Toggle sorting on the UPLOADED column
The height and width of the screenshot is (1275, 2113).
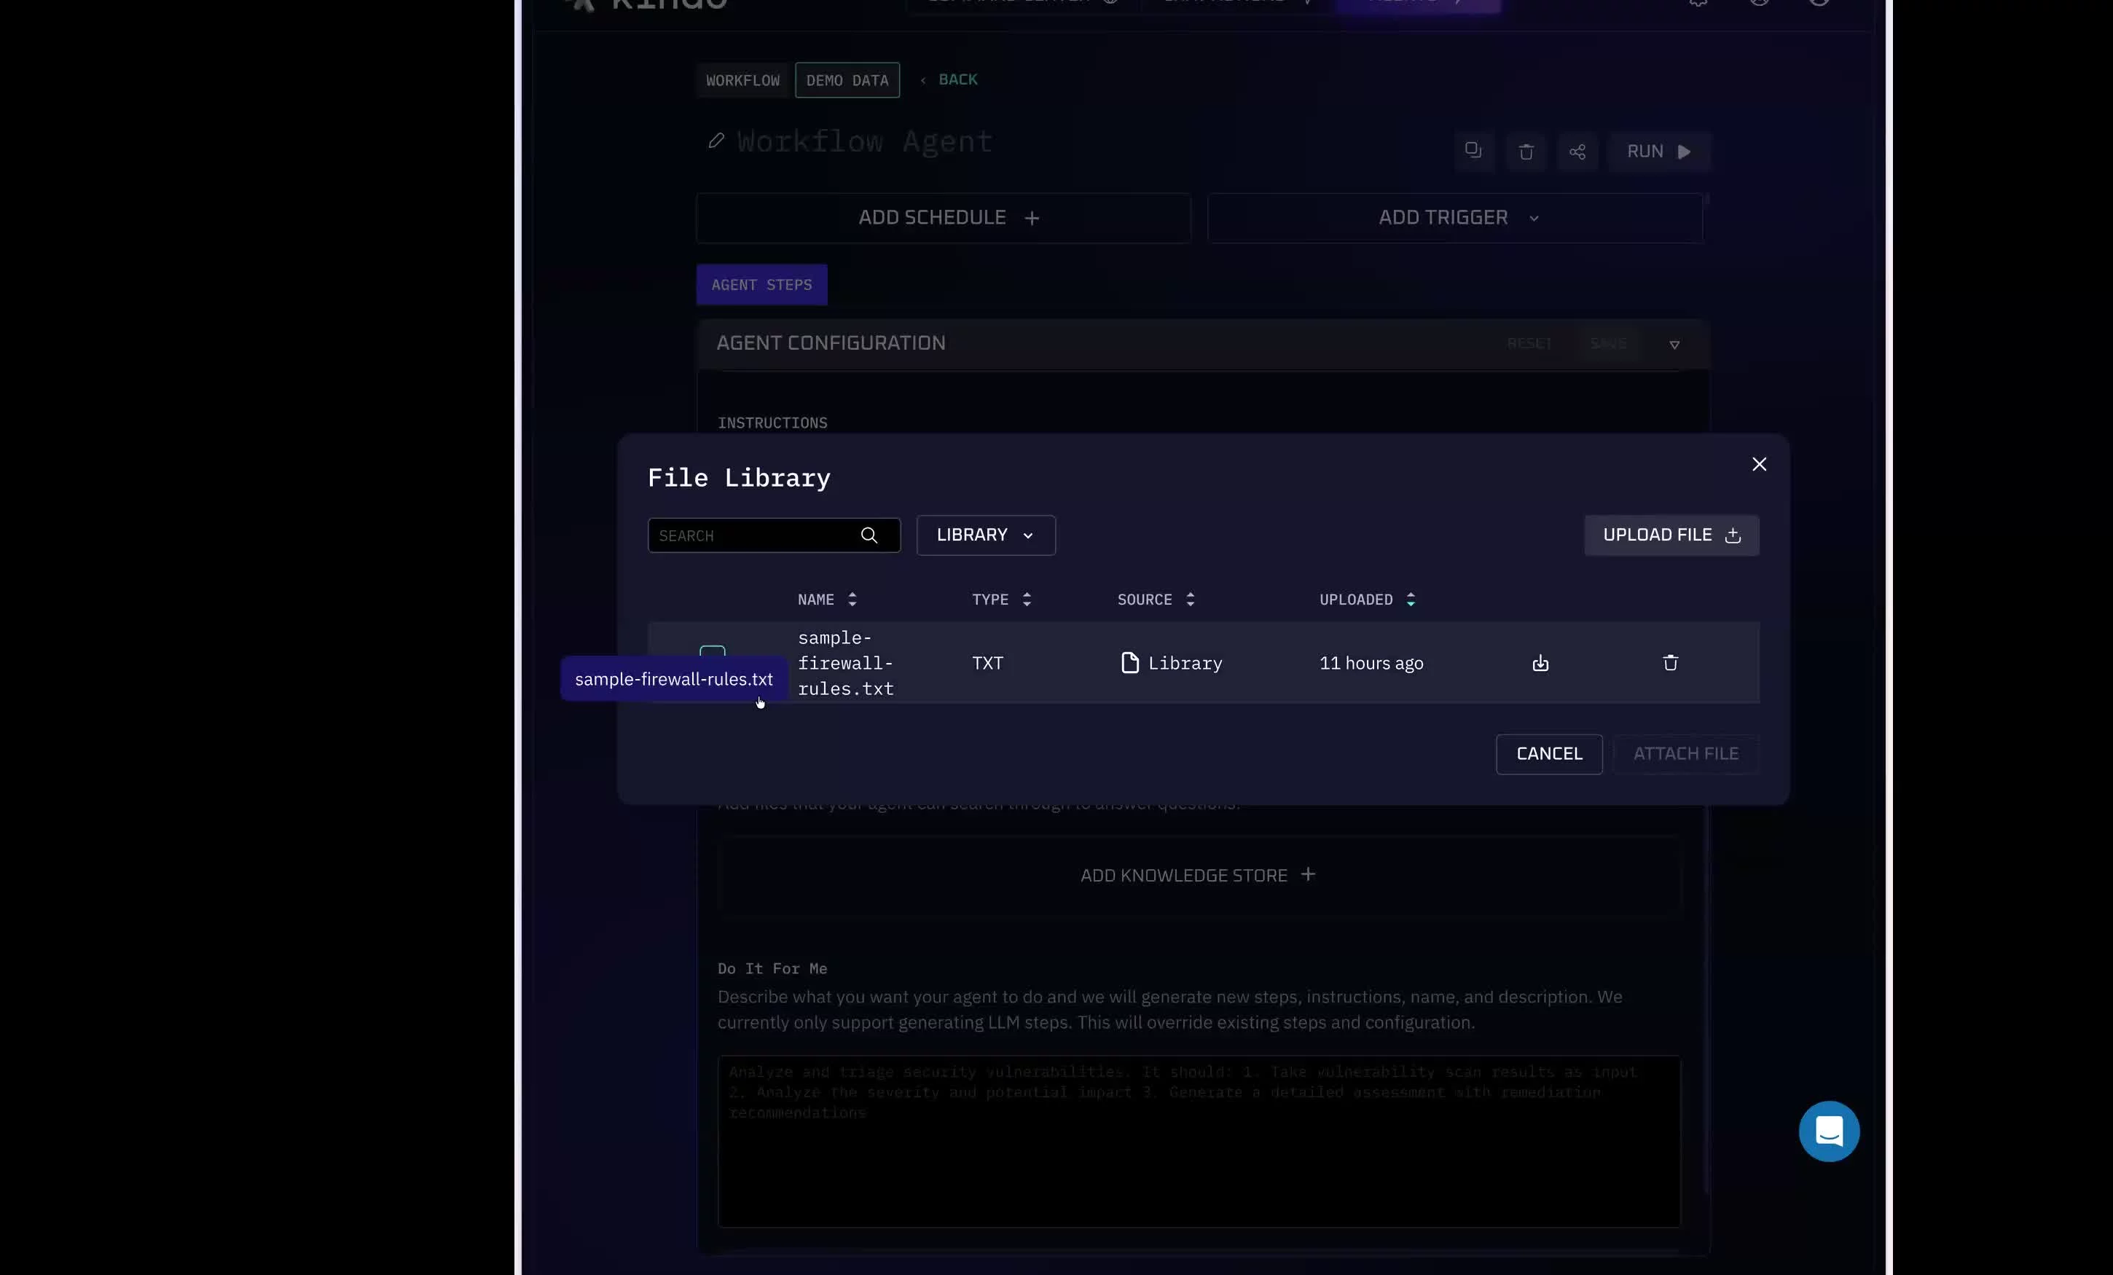[x=1411, y=600]
